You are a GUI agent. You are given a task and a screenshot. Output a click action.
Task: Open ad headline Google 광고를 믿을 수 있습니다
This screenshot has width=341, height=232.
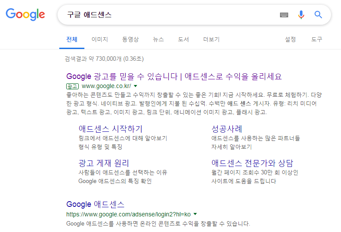[174, 76]
